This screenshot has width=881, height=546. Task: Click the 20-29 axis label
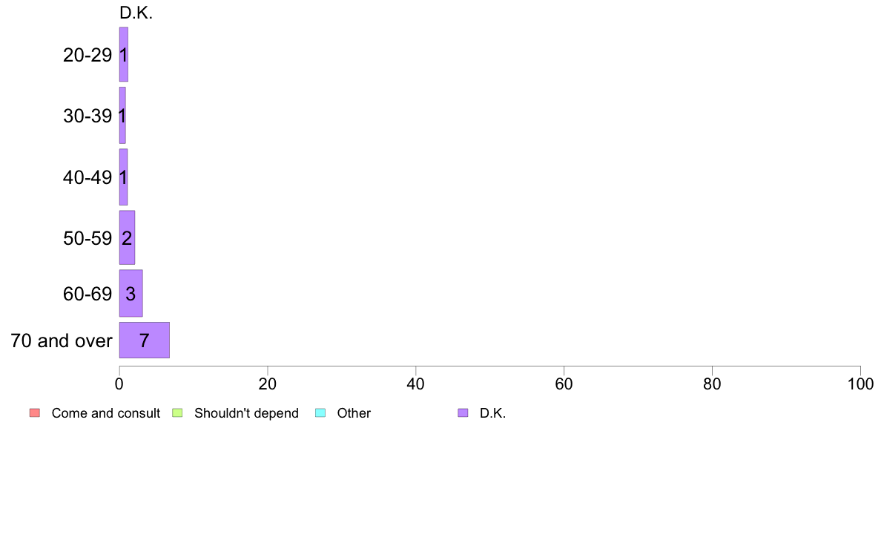[x=88, y=55]
